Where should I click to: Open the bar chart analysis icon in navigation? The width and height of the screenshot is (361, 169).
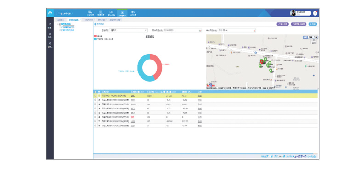pos(111,13)
